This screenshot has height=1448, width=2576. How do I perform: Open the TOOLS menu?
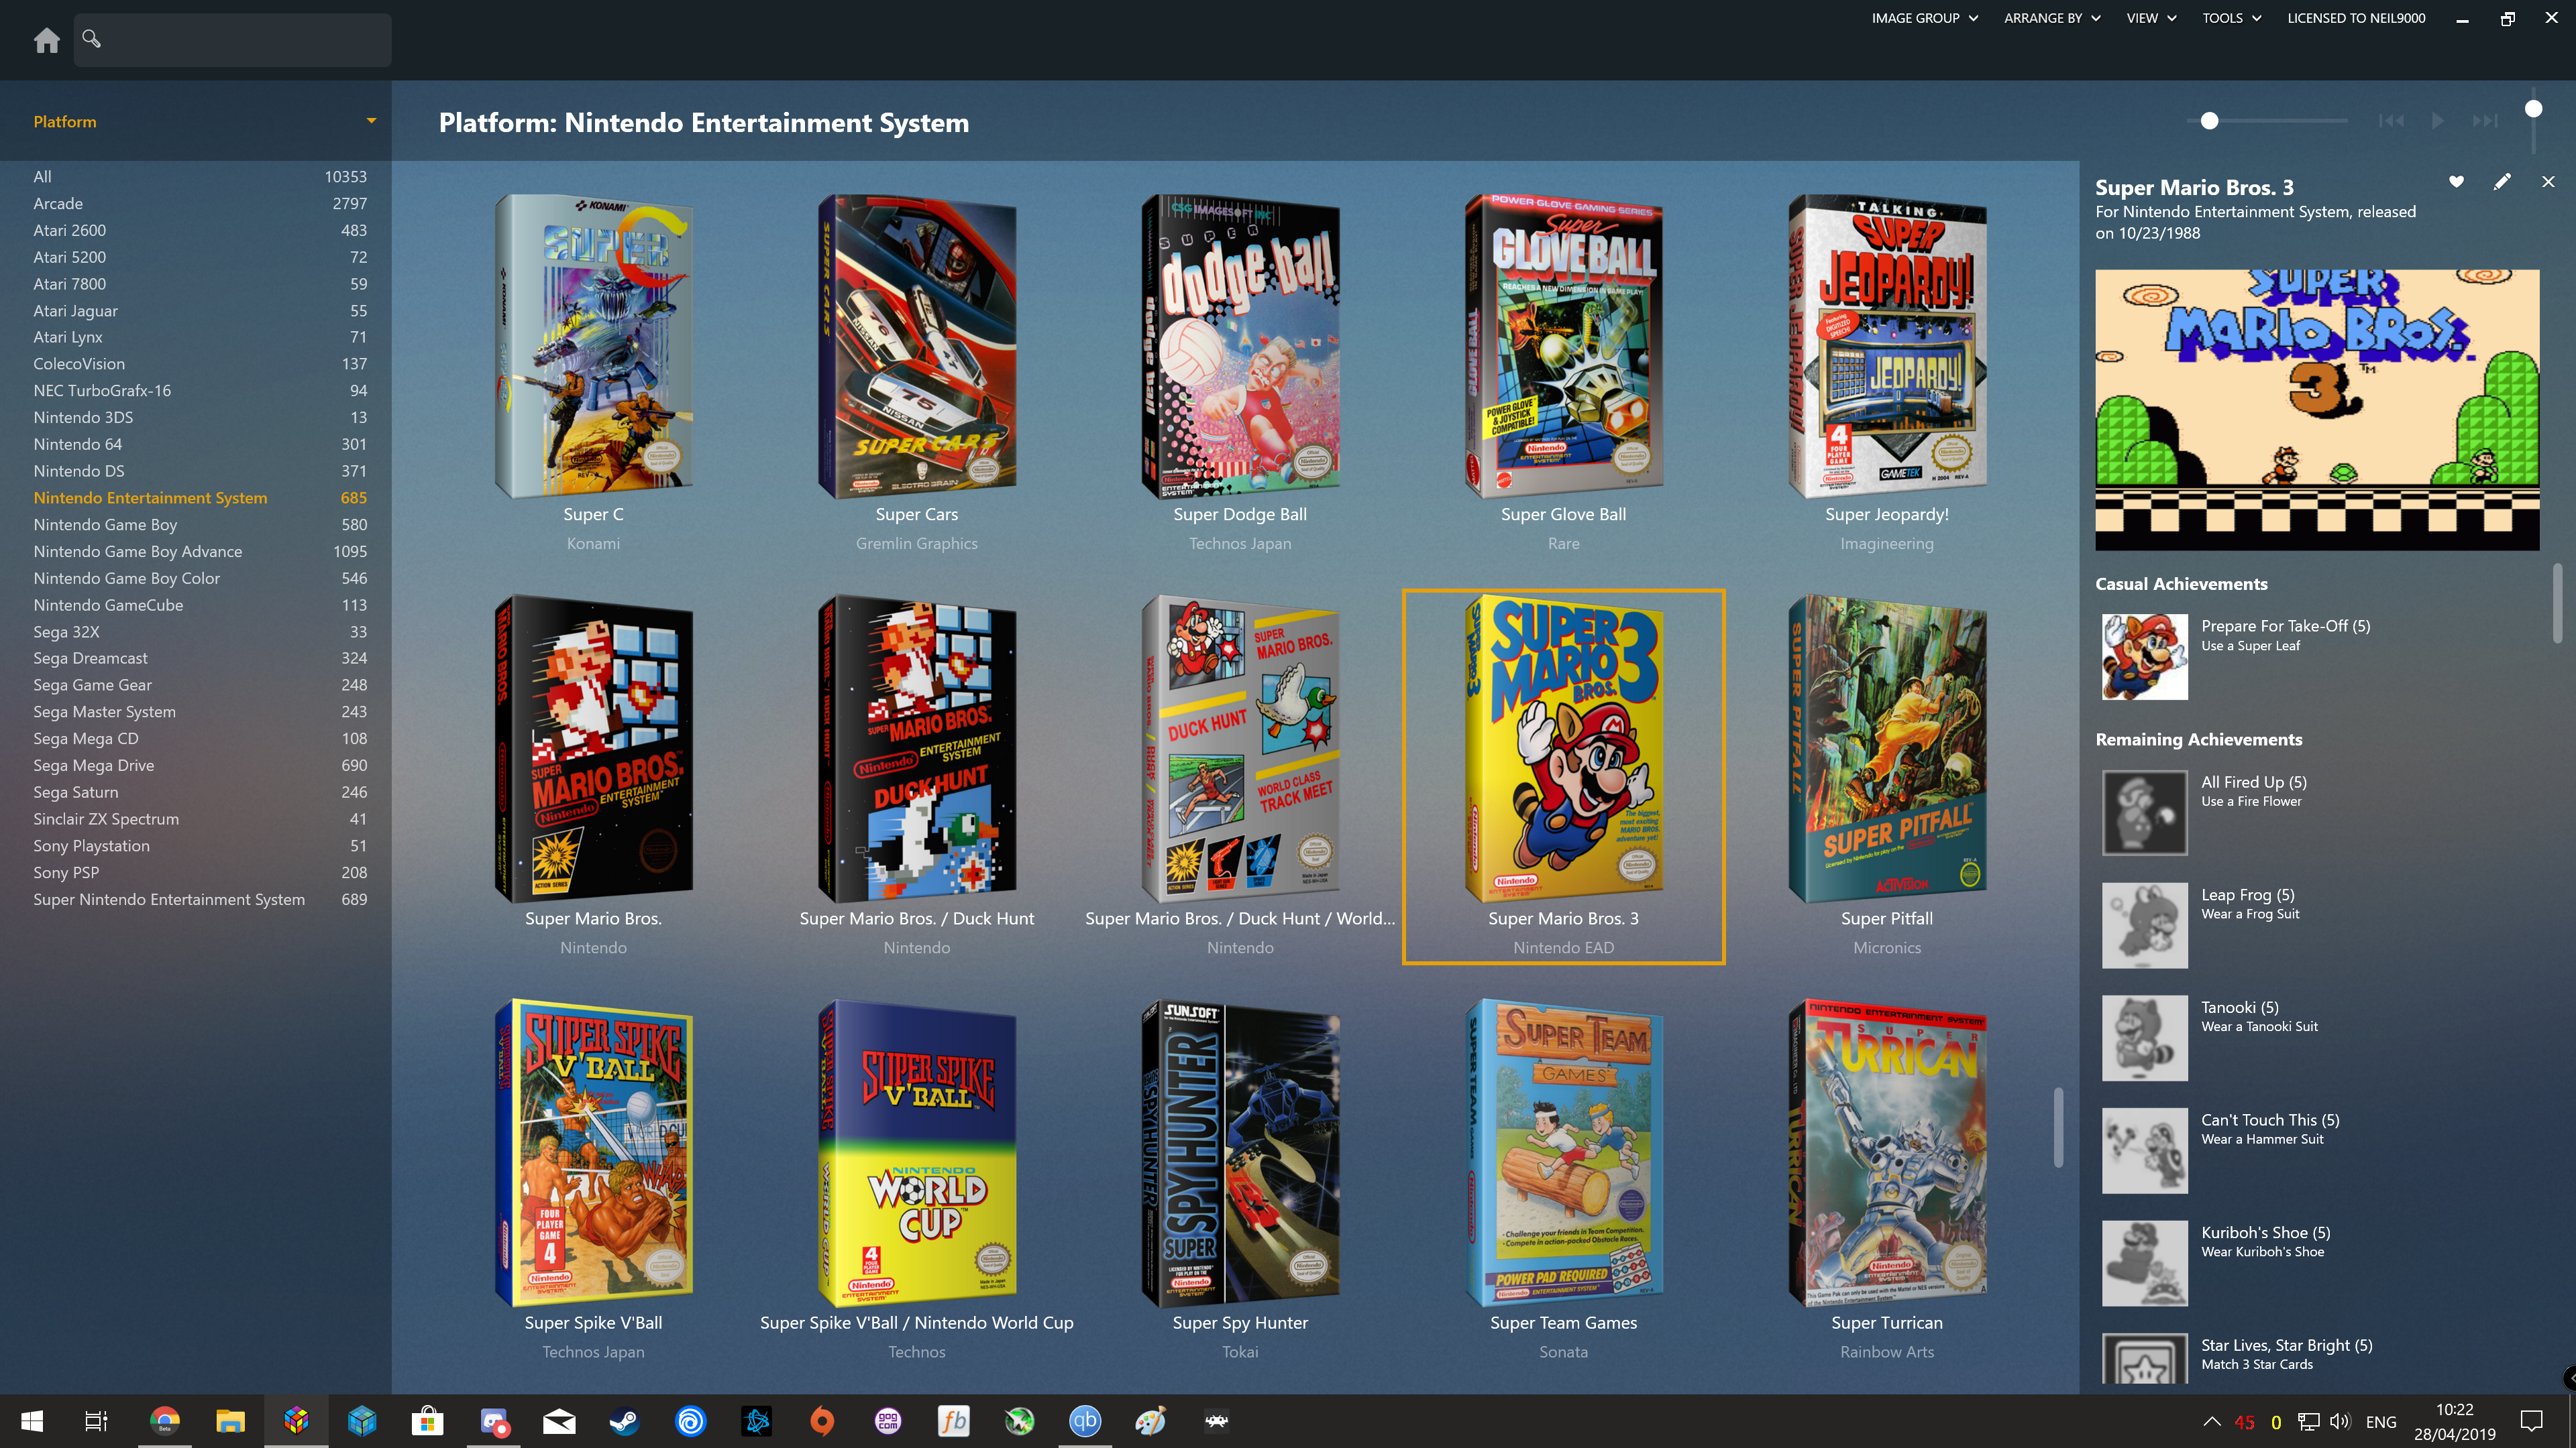pos(2231,18)
